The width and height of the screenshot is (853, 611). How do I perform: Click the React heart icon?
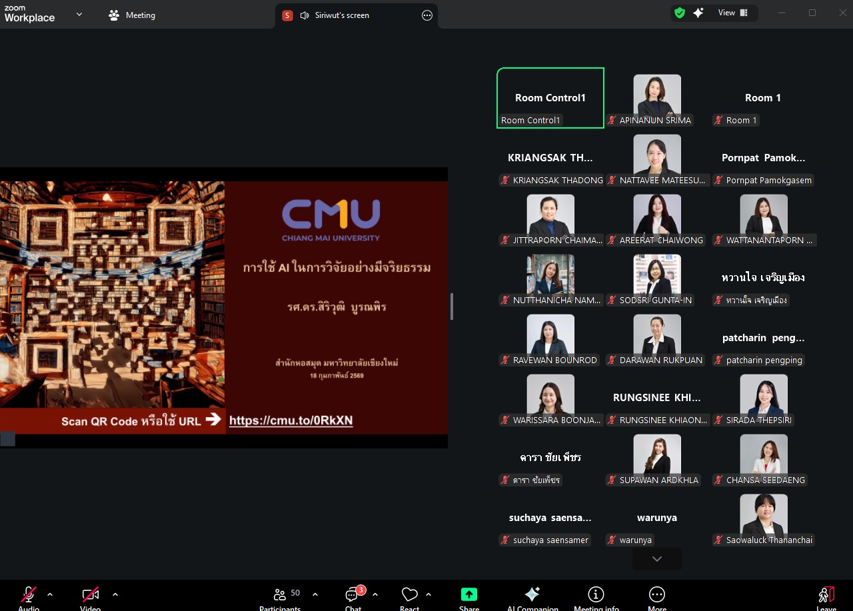pyautogui.click(x=409, y=595)
